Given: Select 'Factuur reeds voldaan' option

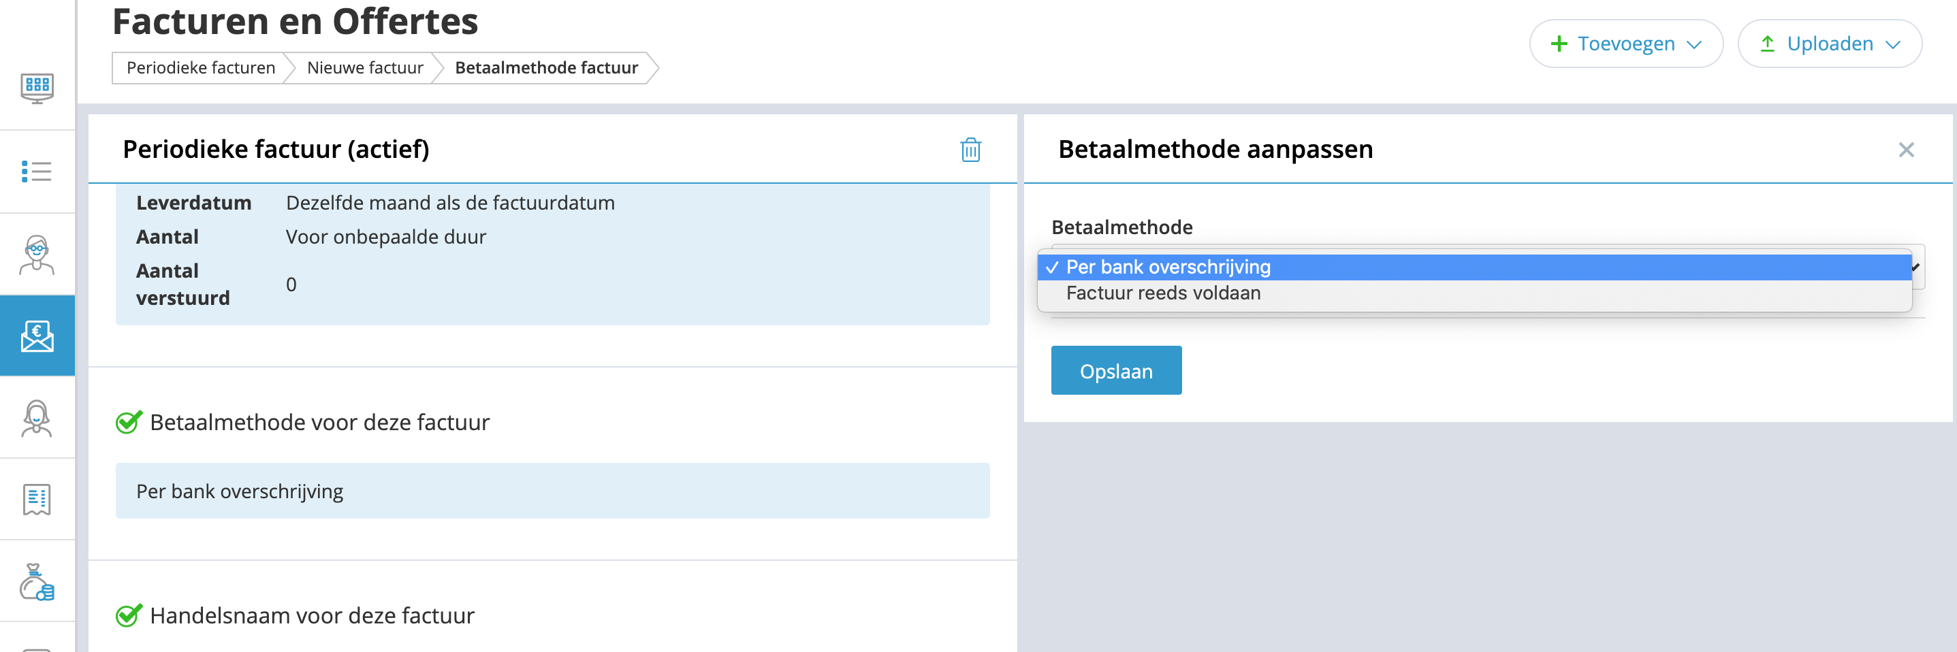Looking at the screenshot, I should point(1163,293).
